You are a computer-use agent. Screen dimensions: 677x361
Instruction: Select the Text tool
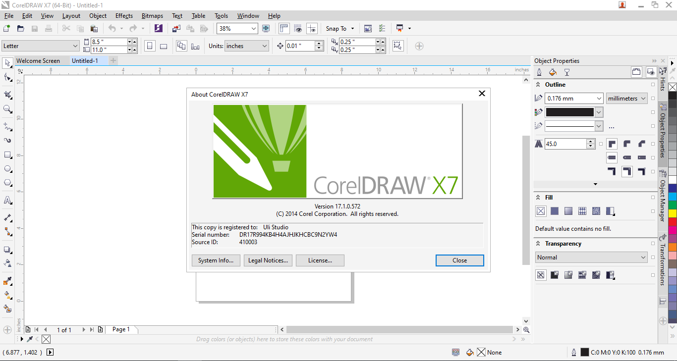7,200
